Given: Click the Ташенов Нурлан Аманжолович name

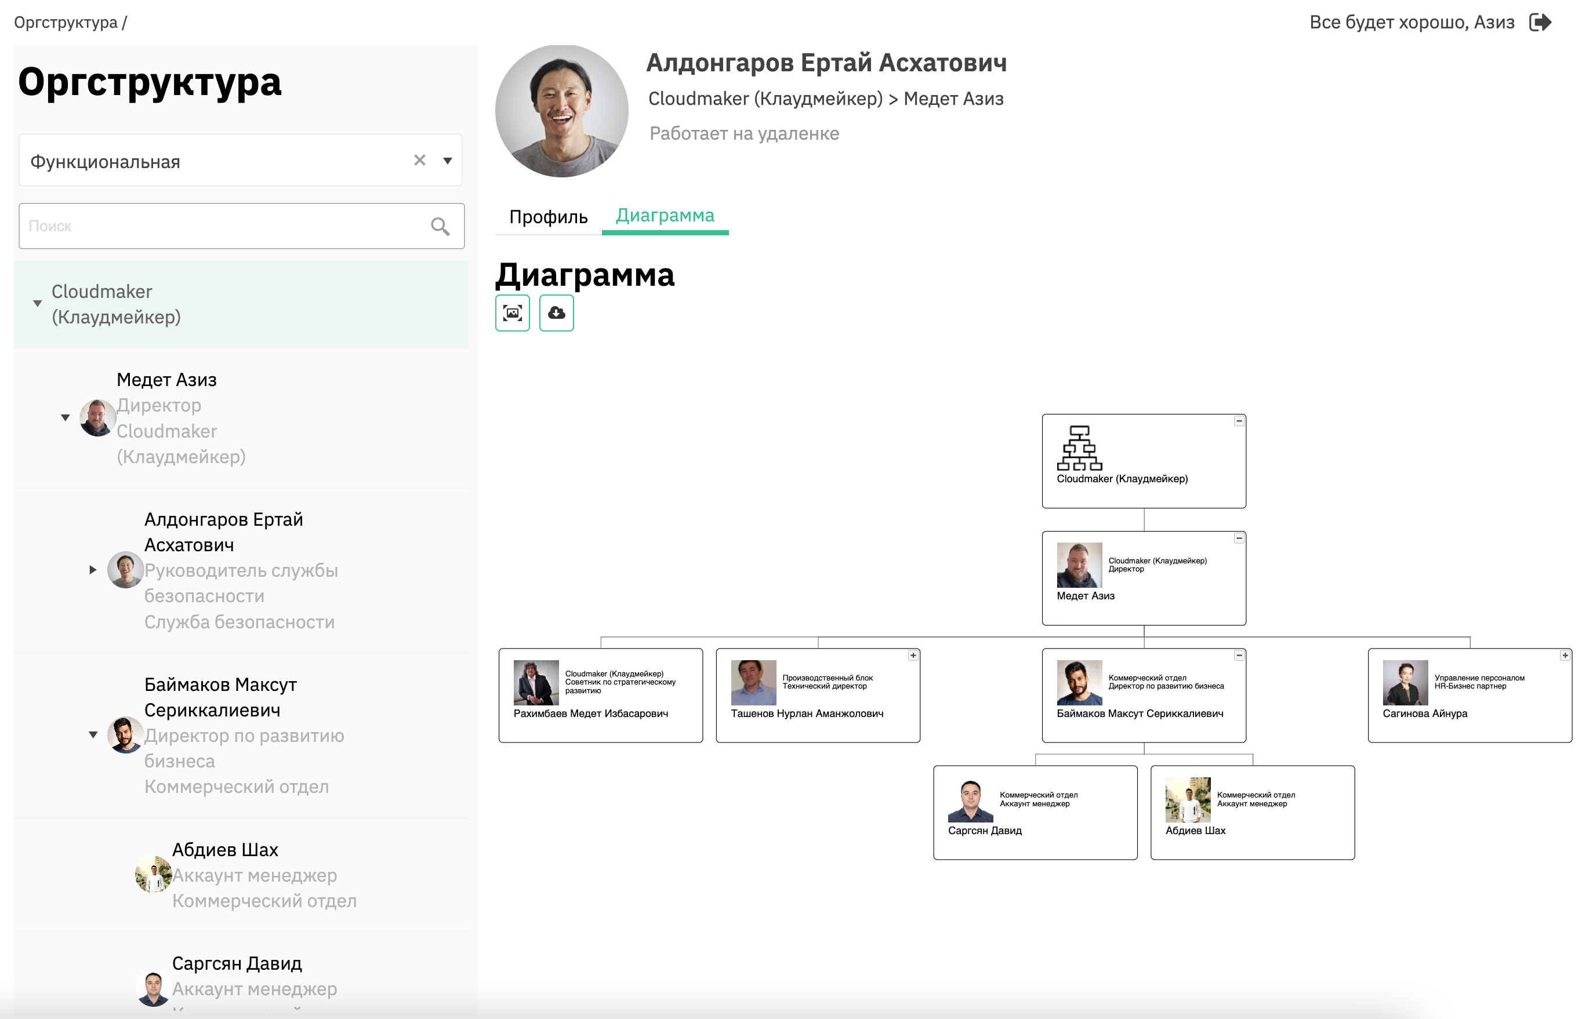Looking at the screenshot, I should (807, 714).
